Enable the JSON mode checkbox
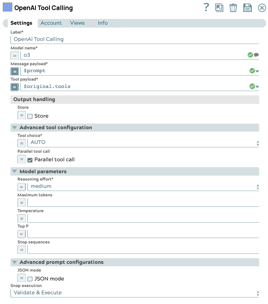This screenshot has width=268, height=304. pyautogui.click(x=30, y=279)
